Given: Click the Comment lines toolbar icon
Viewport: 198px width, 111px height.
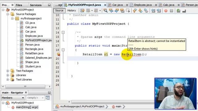Looking at the screenshot, I should 179,11.
